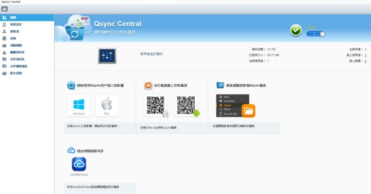Viewport: 371px width, 194px height.
Task: Click the internet sync cloud heading icon
Action: (71, 150)
